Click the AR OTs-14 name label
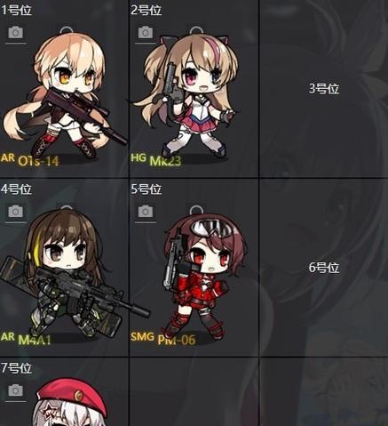The width and height of the screenshot is (388, 426). pos(30,160)
